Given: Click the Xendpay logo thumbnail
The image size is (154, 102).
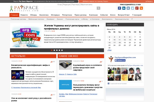Looking at the screenshot, I should pyautogui.click(x=65, y=85).
